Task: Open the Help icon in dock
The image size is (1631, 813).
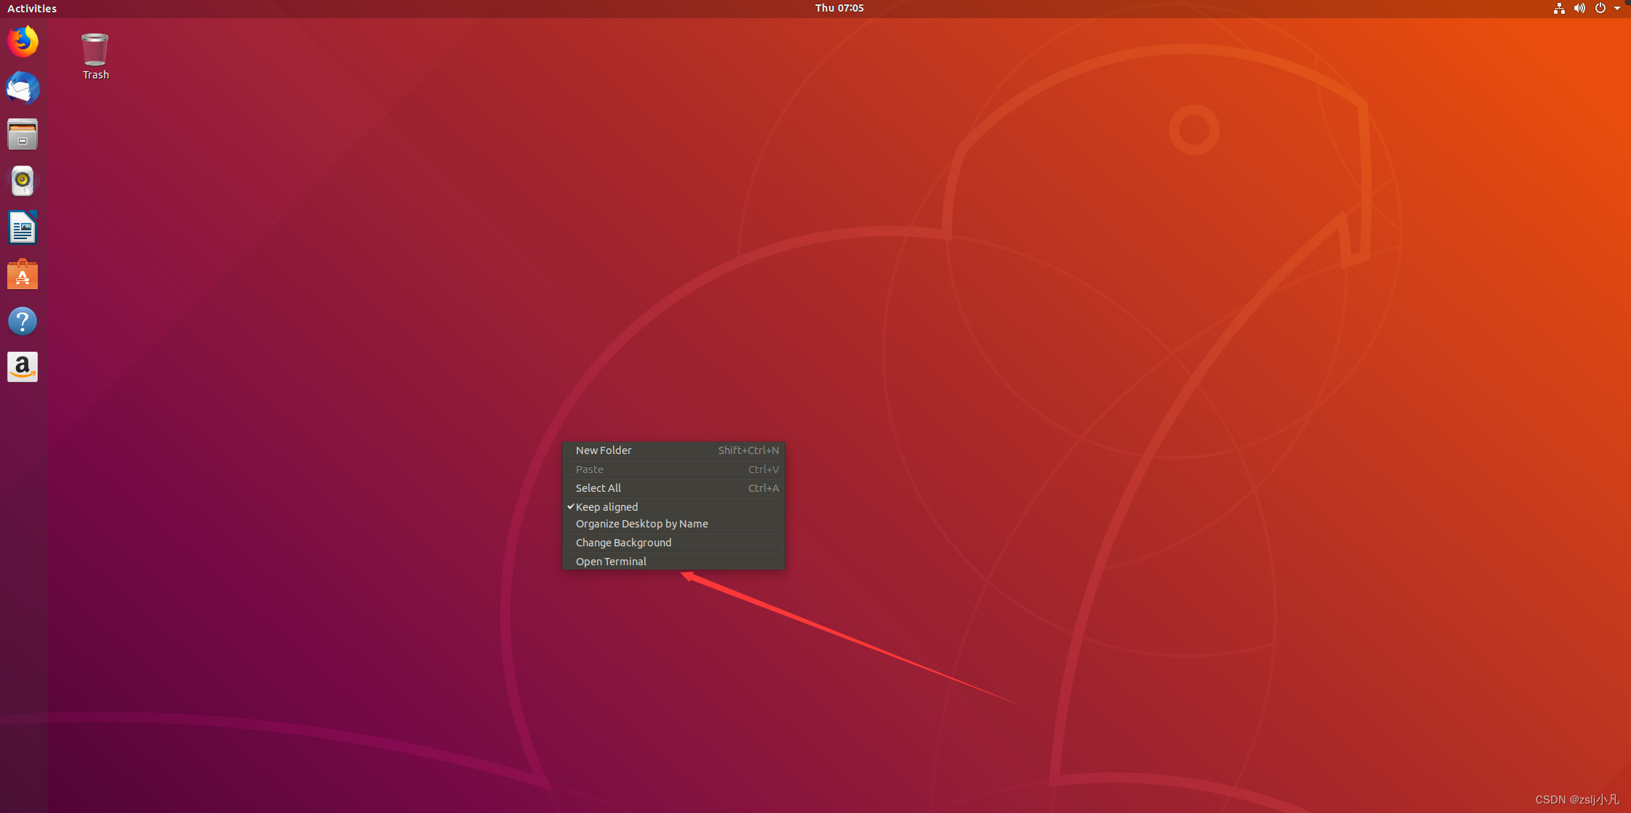Action: [x=23, y=321]
